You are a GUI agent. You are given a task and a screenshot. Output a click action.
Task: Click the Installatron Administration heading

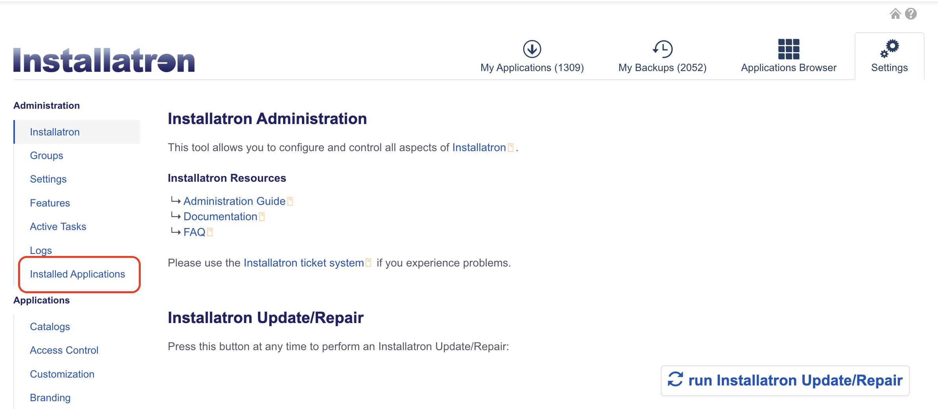267,119
